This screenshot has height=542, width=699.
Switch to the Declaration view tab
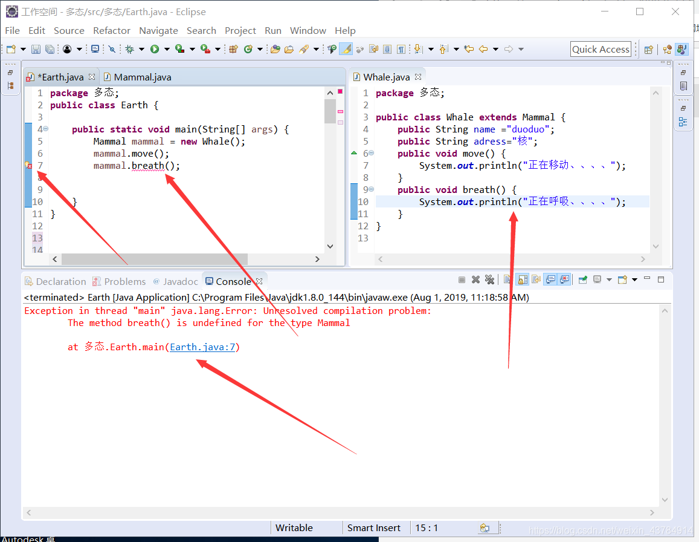(x=55, y=281)
